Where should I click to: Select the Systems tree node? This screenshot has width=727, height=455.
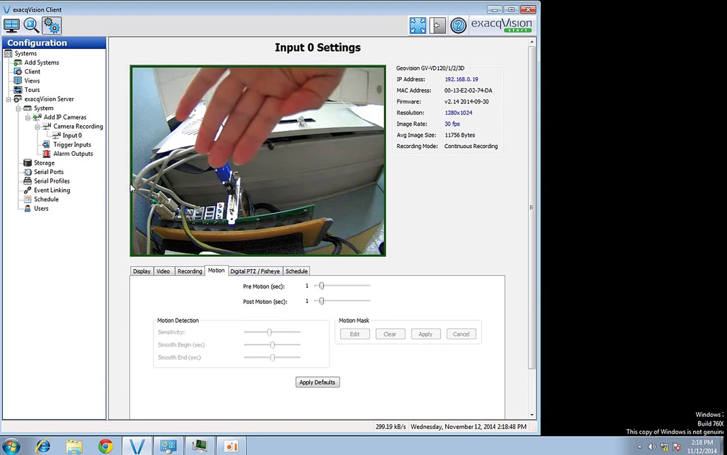pos(26,54)
